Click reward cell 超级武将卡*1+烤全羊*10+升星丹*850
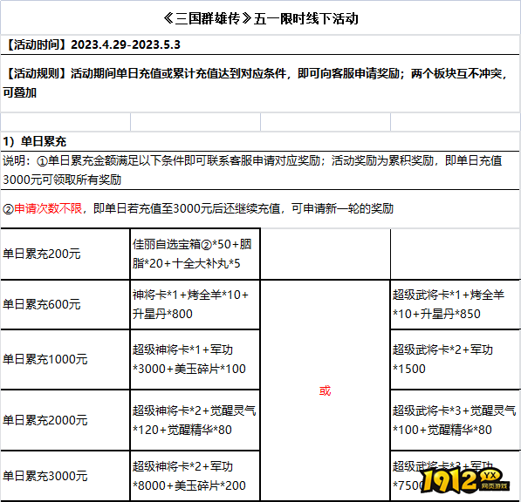 (x=456, y=304)
